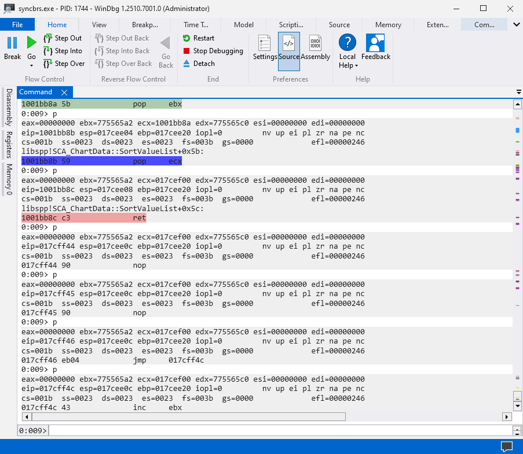Open the Command window options dropdown
The width and height of the screenshot is (523, 454).
click(x=518, y=93)
